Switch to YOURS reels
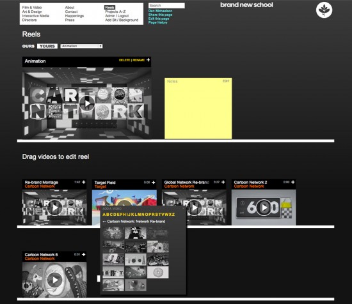The width and height of the screenshot is (352, 304). (x=47, y=46)
